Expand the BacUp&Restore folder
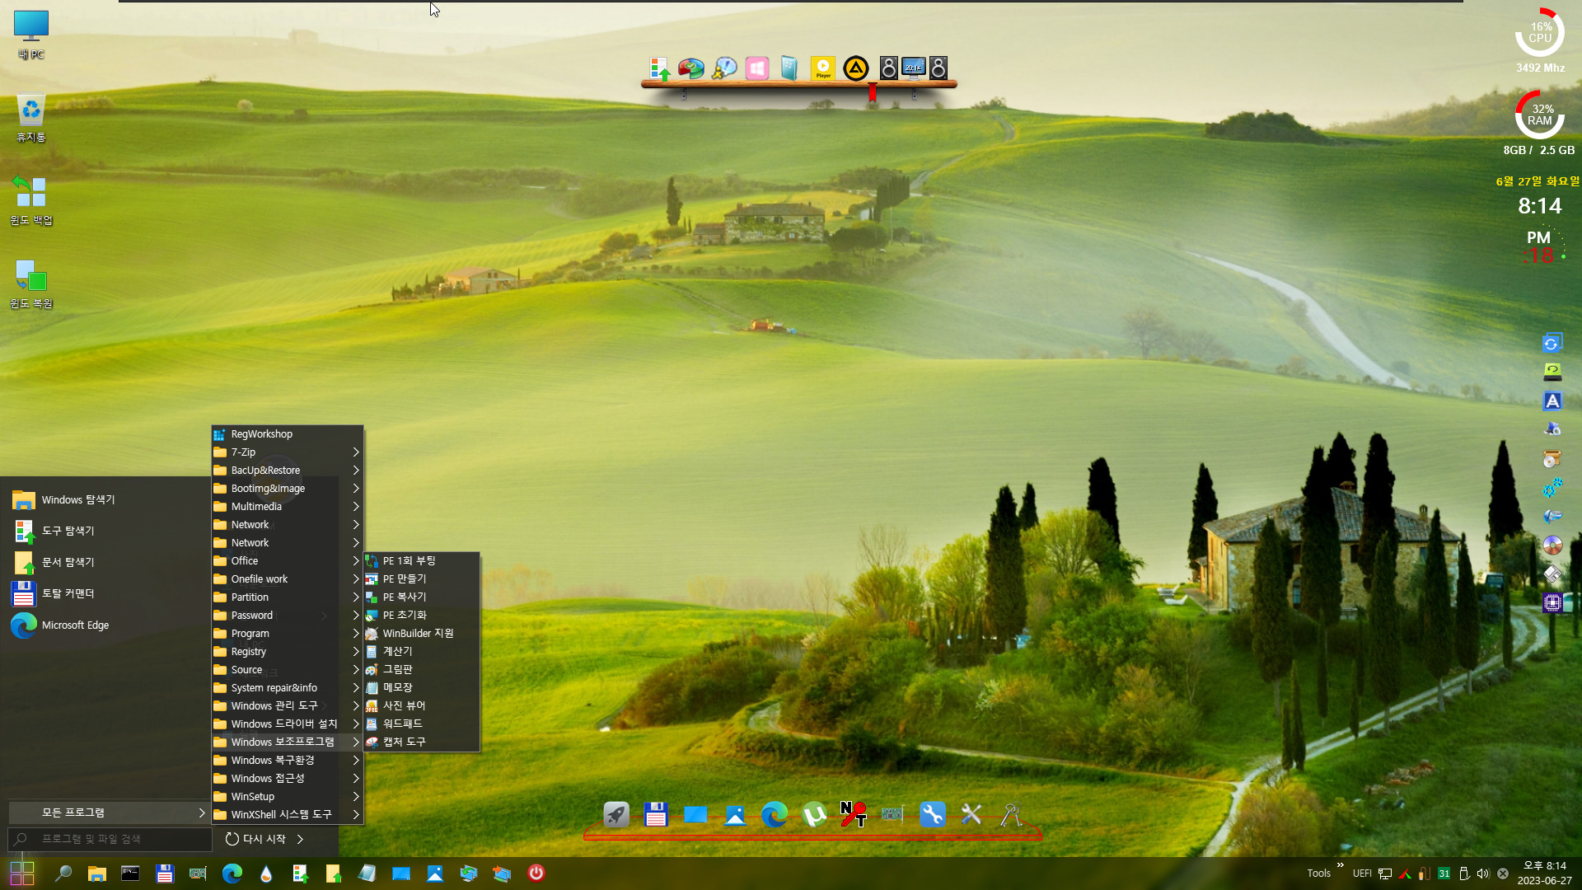 tap(287, 470)
